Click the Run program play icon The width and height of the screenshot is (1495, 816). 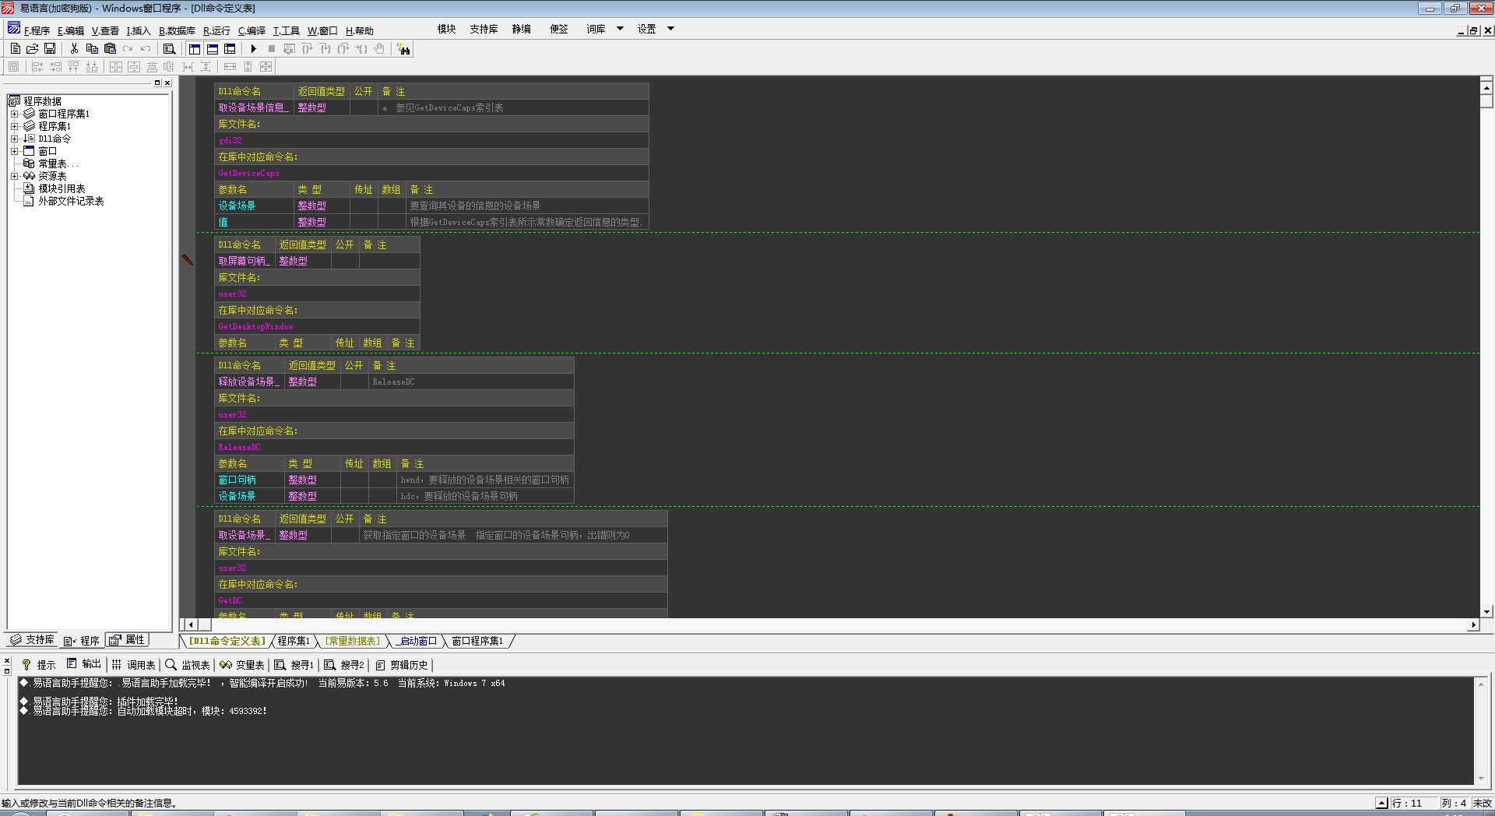[254, 48]
